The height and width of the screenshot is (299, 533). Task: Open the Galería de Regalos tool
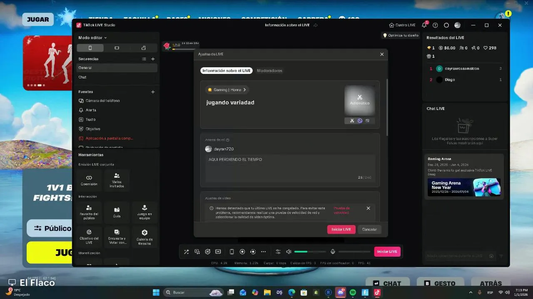(144, 237)
